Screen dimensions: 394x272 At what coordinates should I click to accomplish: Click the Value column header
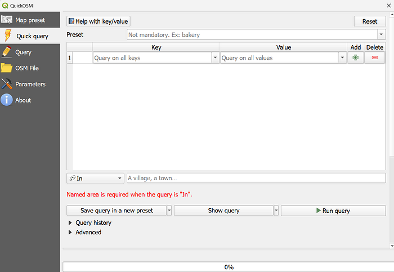(284, 47)
